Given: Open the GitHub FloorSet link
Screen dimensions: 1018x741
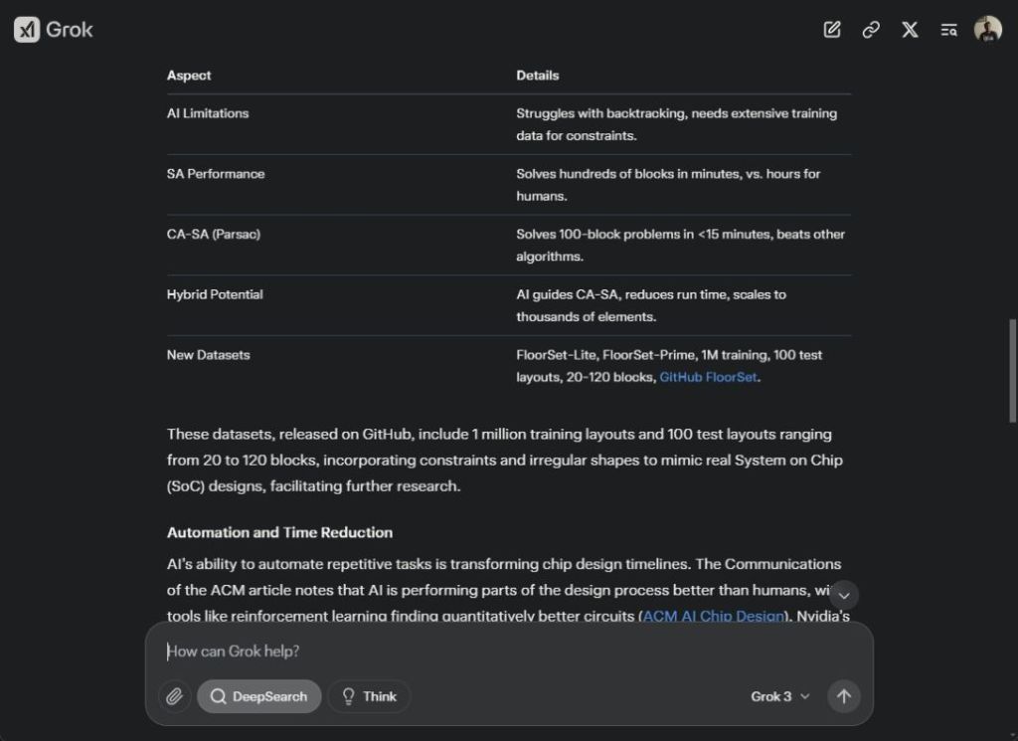Looking at the screenshot, I should click(x=708, y=377).
